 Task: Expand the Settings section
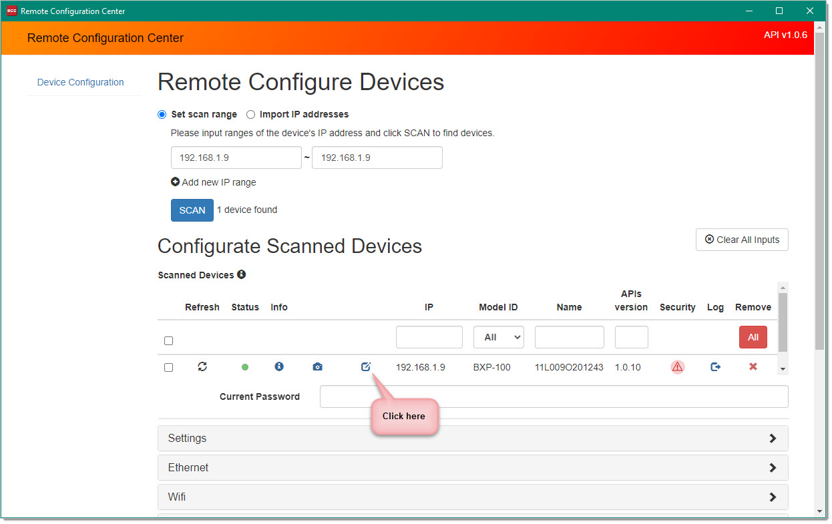(472, 439)
